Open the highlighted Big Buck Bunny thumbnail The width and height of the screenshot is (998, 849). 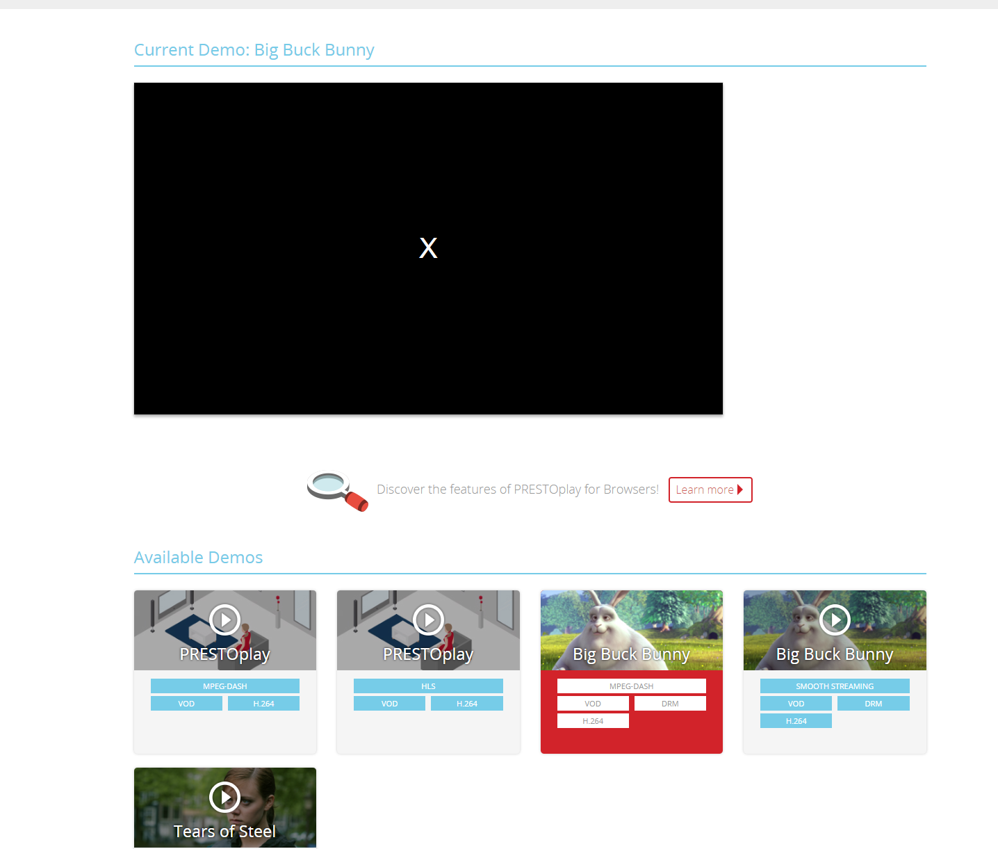tap(631, 629)
